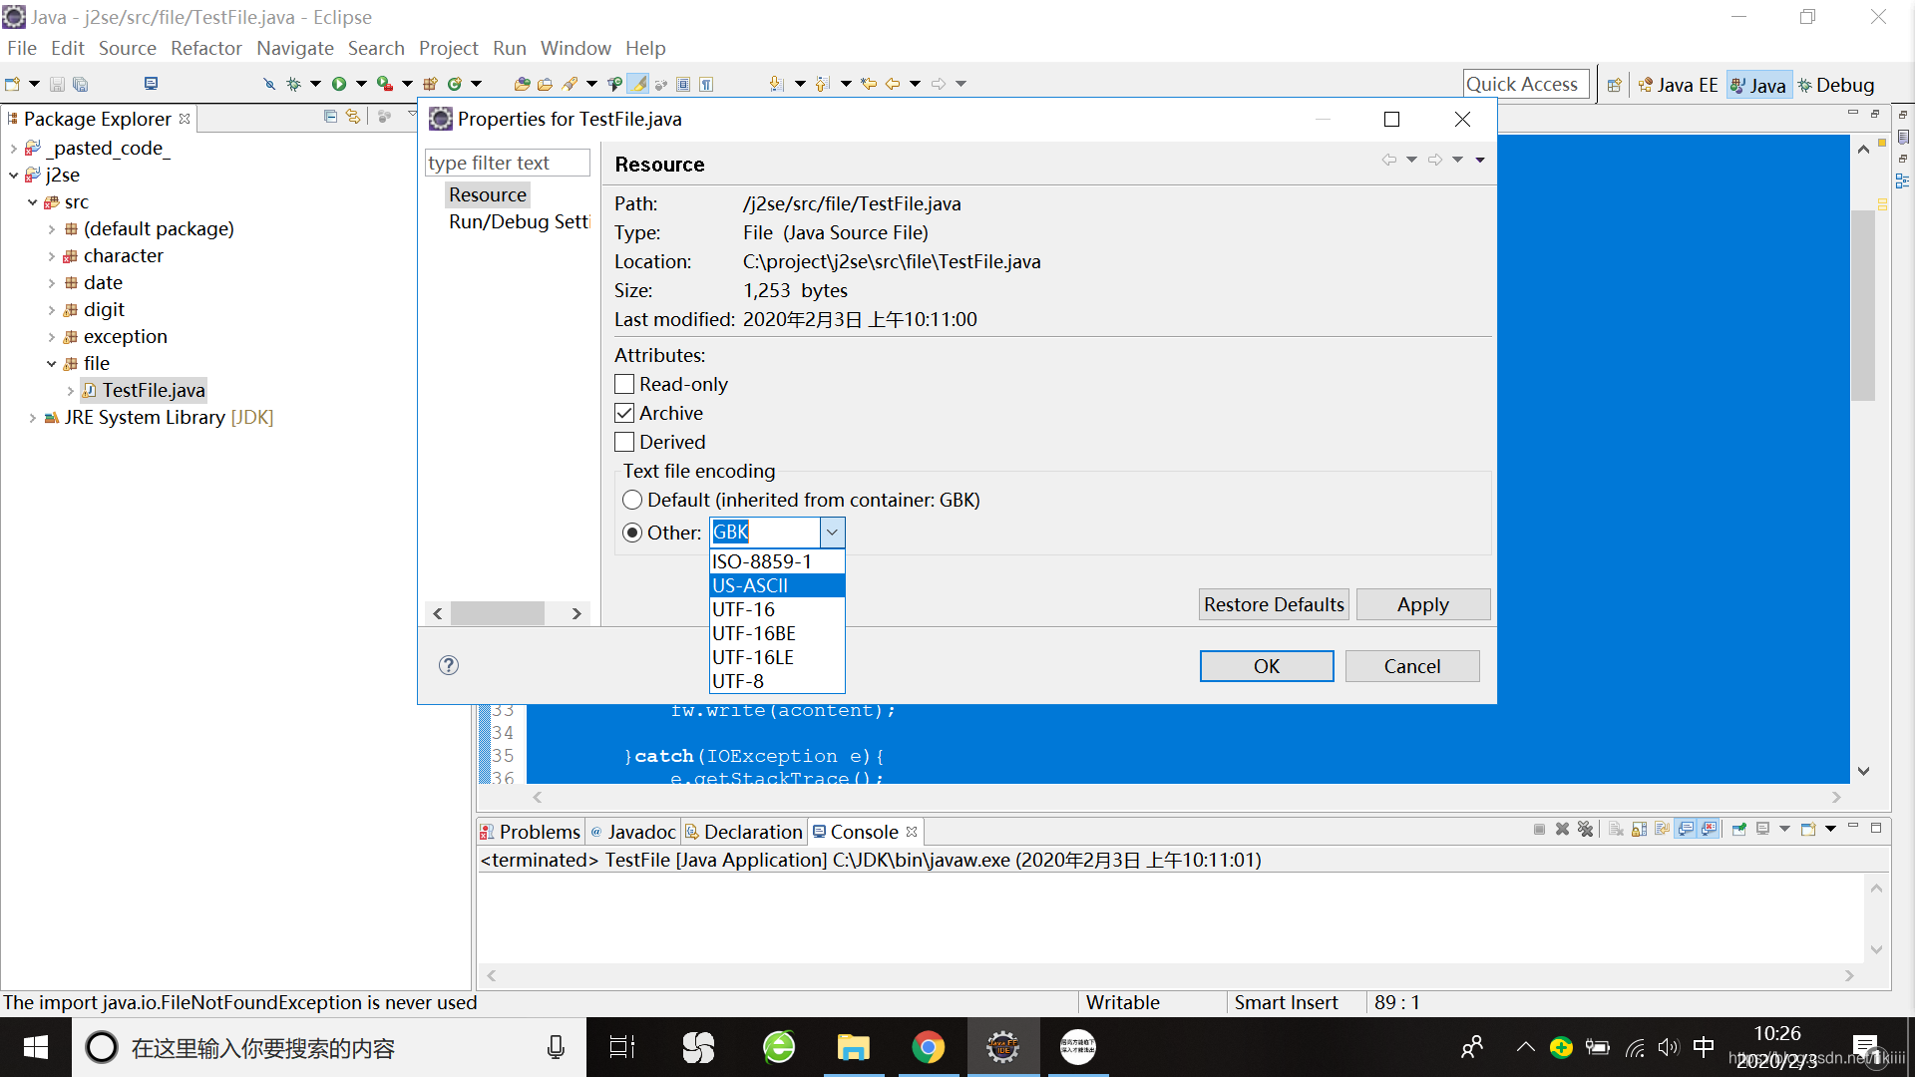Click the Console tab icon
1915x1077 pixels.
point(818,831)
